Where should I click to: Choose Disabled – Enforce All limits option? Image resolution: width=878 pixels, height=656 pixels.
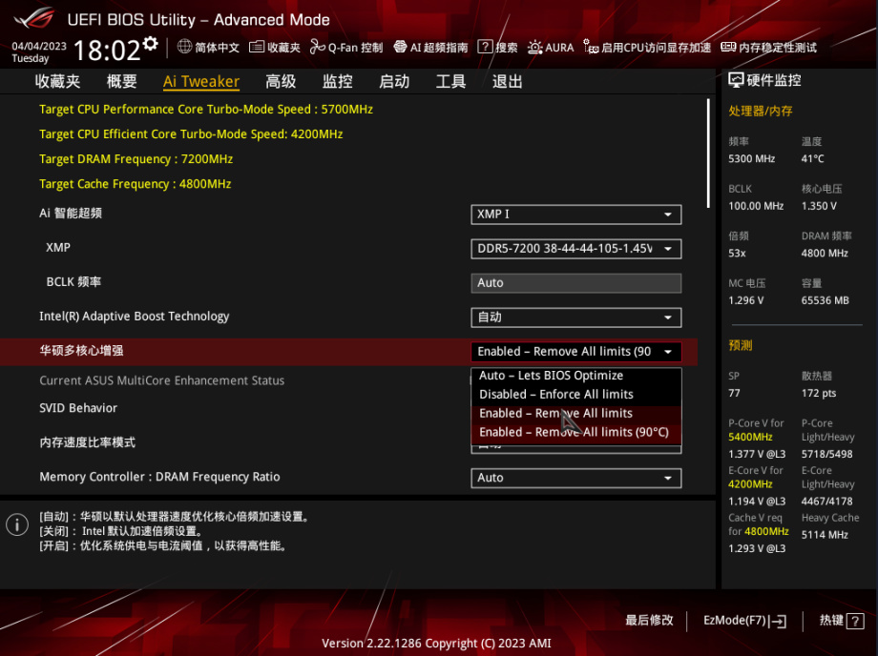pos(576,395)
